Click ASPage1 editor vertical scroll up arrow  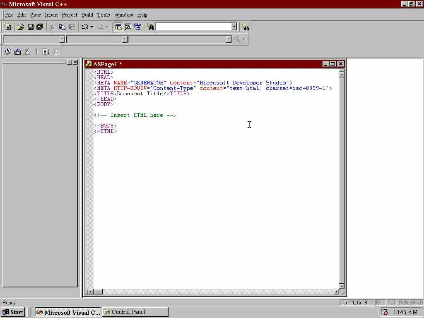point(342,75)
